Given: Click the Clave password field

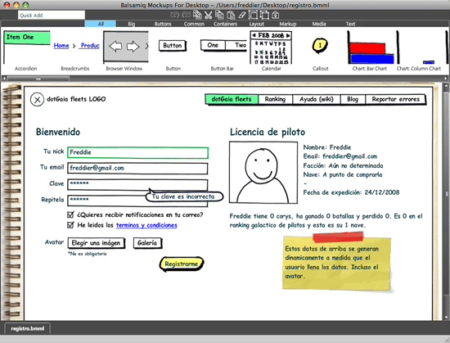Looking at the screenshot, I should (137, 184).
